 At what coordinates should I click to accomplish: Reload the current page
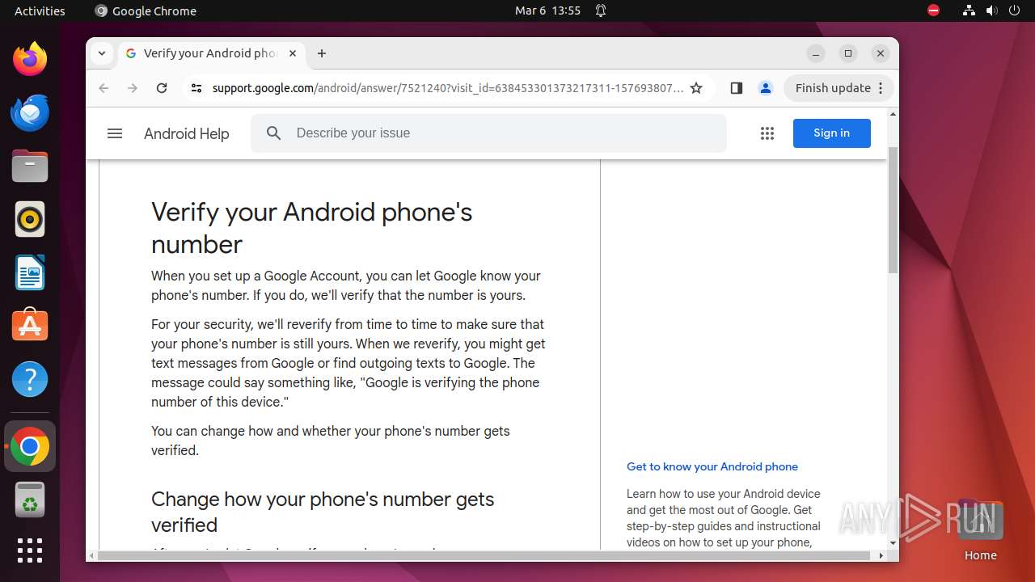(162, 88)
